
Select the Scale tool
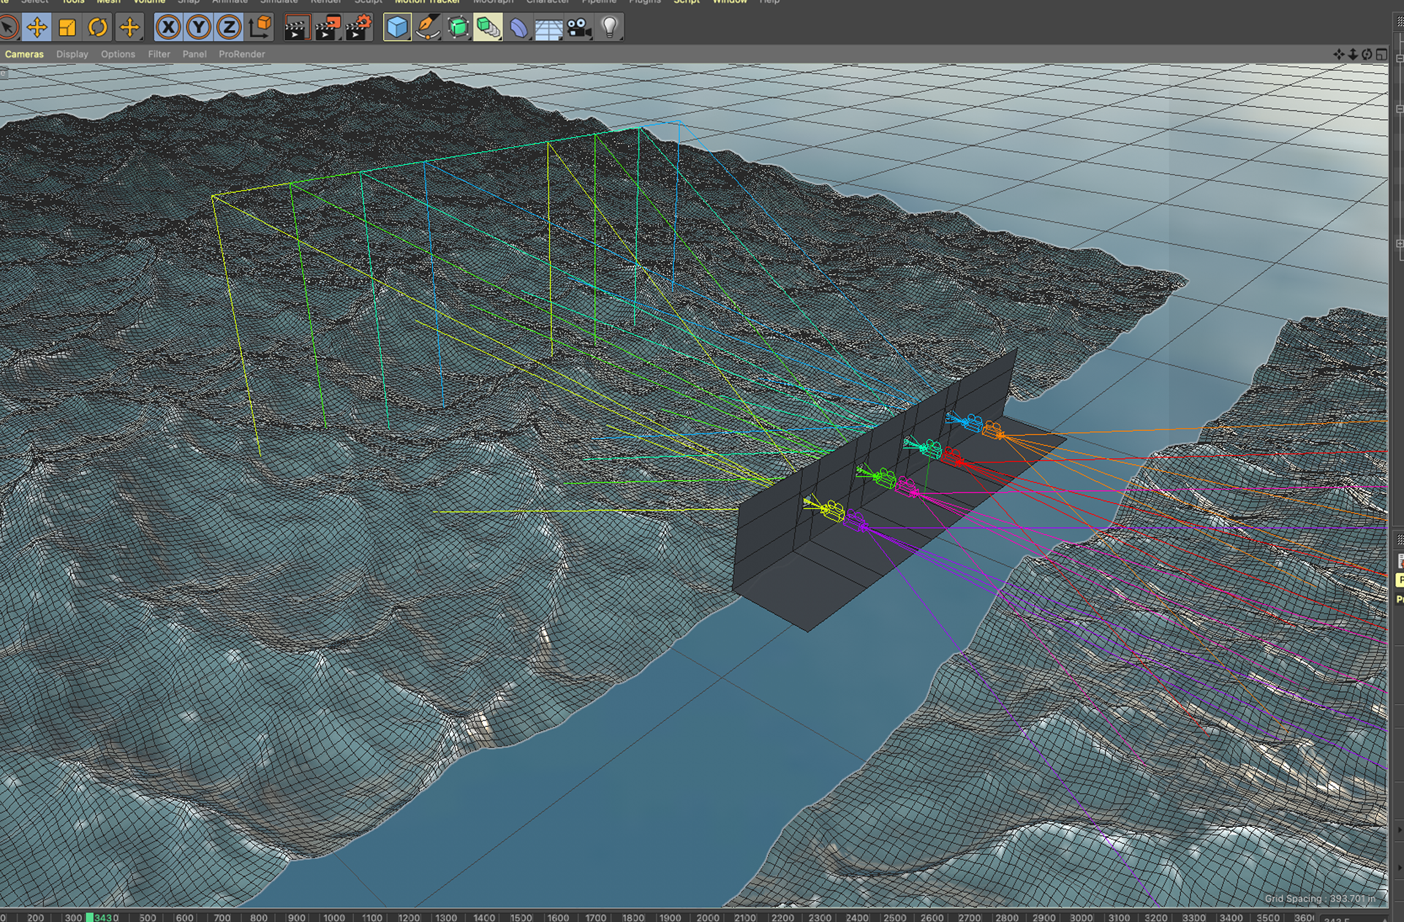click(x=67, y=28)
